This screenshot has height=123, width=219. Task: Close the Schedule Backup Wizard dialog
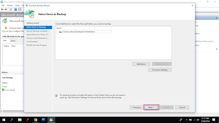(193, 5)
